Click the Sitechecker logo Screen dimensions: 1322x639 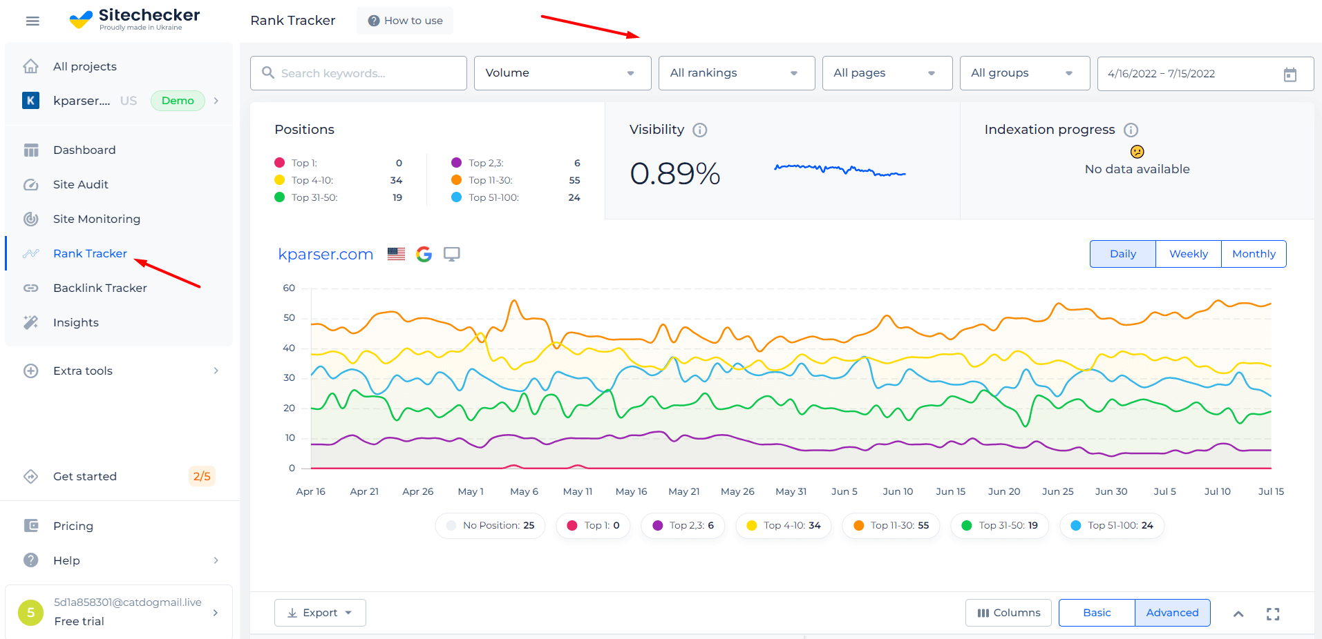pyautogui.click(x=135, y=19)
